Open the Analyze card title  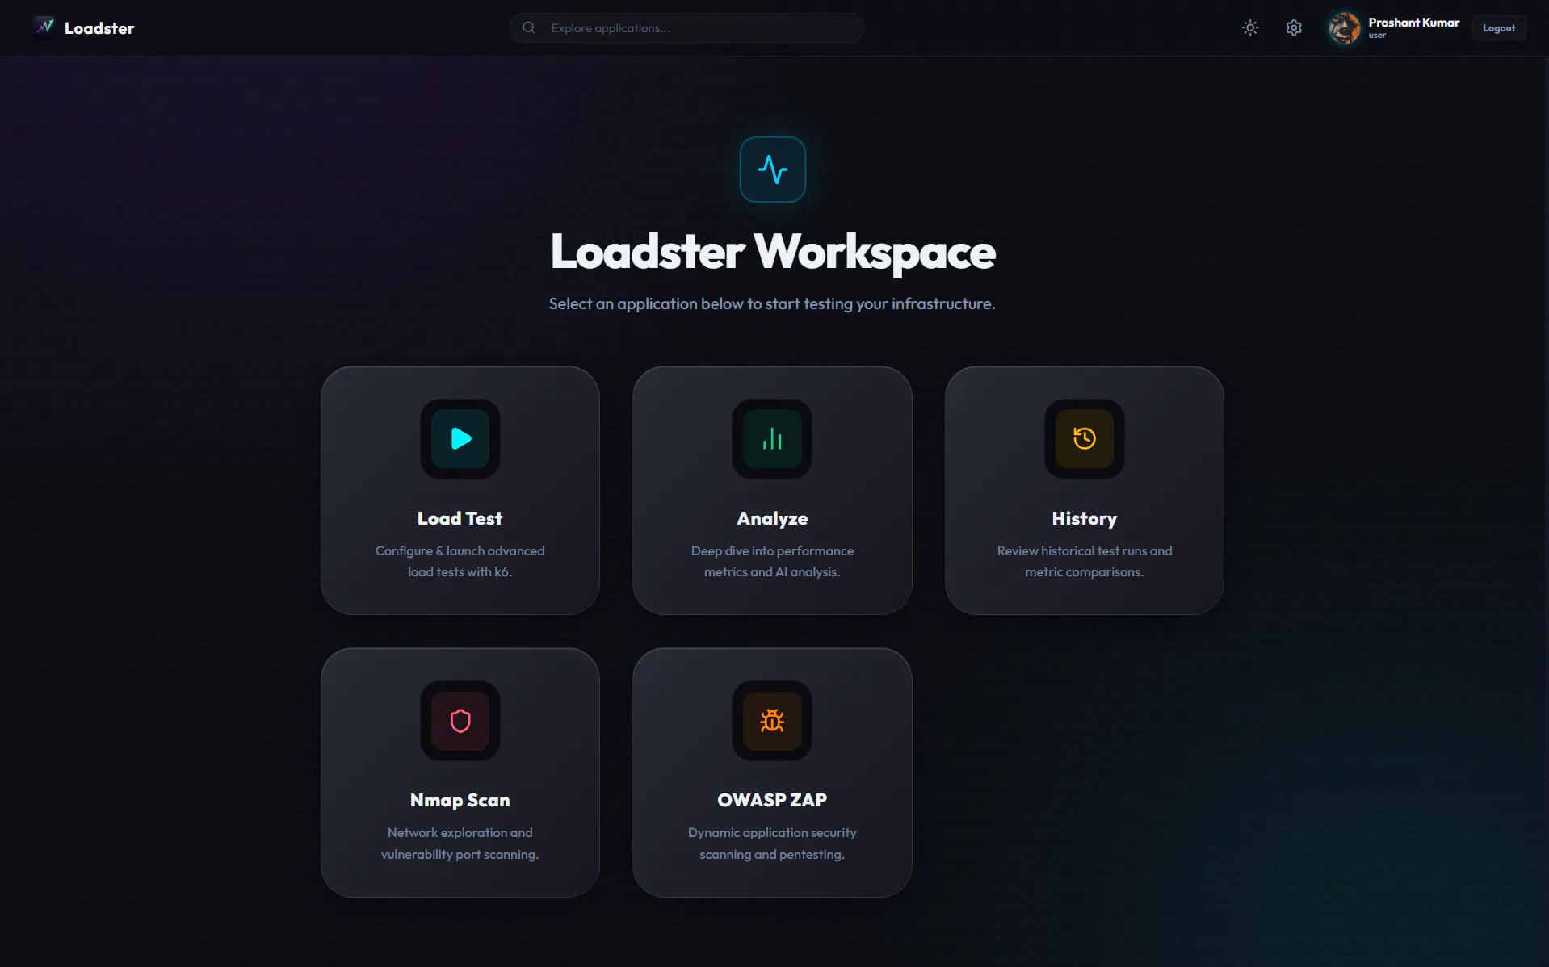(772, 519)
